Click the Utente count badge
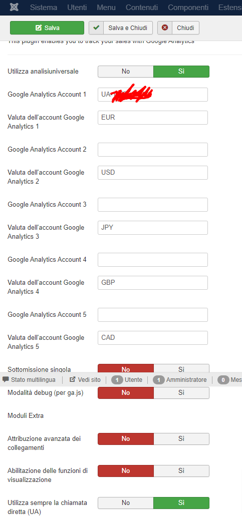The image size is (242, 523). [x=117, y=379]
